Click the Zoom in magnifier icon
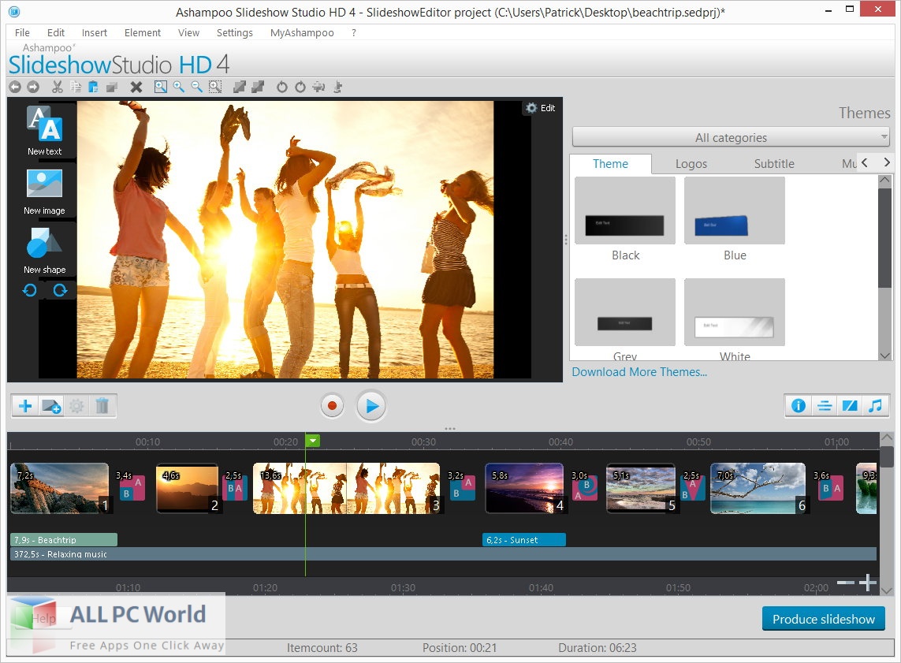Viewport: 901px width, 663px height. [178, 87]
